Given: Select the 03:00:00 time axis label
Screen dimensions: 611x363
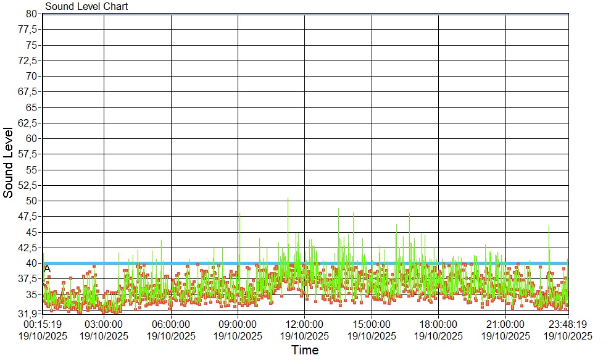Looking at the screenshot, I should pyautogui.click(x=104, y=323).
